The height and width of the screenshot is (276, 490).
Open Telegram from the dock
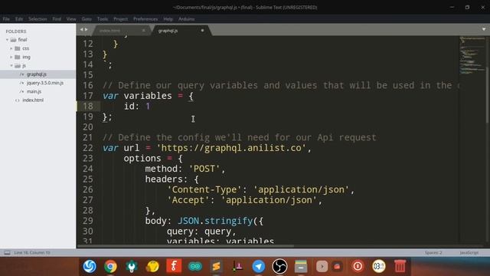[x=259, y=266]
